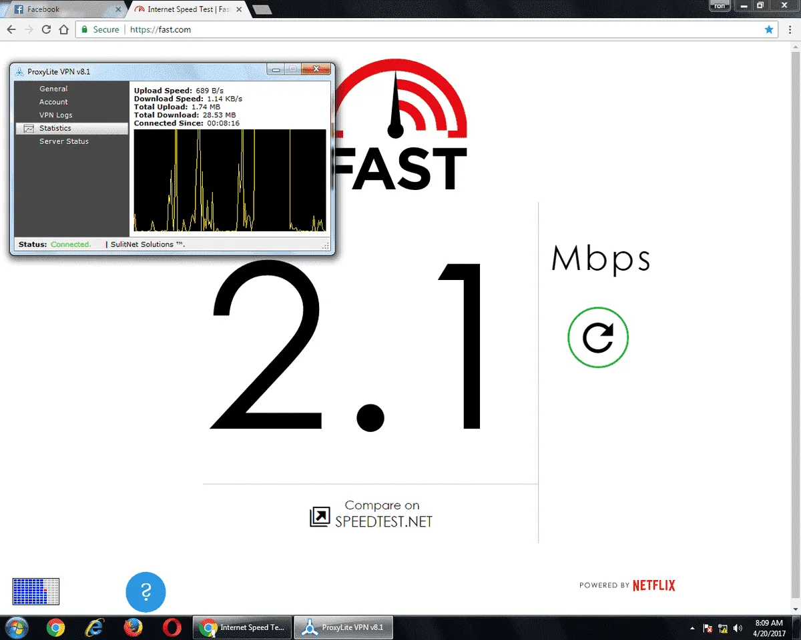Close the Facebook tab
This screenshot has width=801, height=640.
118,9
